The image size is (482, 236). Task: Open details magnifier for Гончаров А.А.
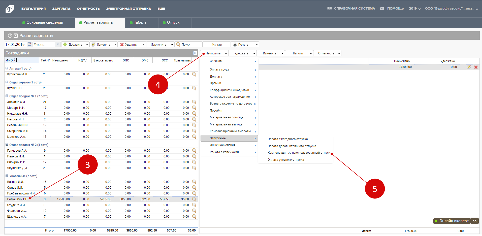(x=194, y=150)
